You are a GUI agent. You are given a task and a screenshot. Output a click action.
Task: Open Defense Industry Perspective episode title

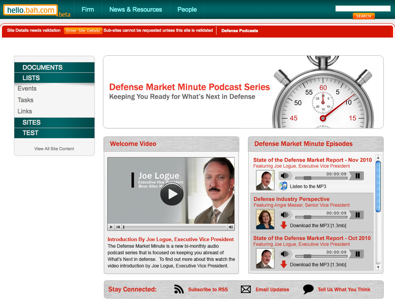click(x=292, y=199)
